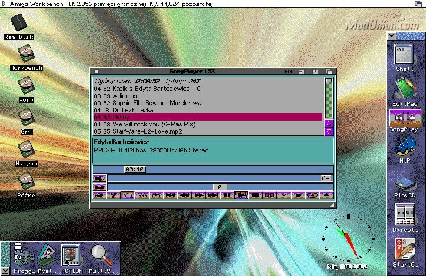Image resolution: width=426 pixels, height=276 pixels.
Task: Launch PlayCD from the right dock
Action: pyautogui.click(x=405, y=187)
